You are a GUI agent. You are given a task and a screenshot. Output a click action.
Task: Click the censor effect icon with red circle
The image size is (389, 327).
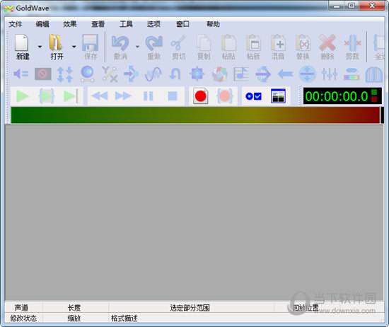[x=43, y=74]
